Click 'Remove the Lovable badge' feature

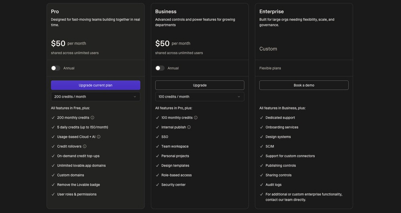click(x=79, y=185)
